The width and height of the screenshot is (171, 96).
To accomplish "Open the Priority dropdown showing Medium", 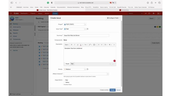I will 75,69.
